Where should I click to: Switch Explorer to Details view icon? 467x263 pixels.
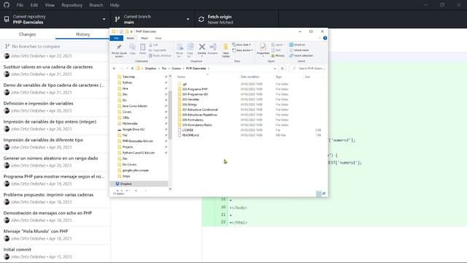[318, 194]
